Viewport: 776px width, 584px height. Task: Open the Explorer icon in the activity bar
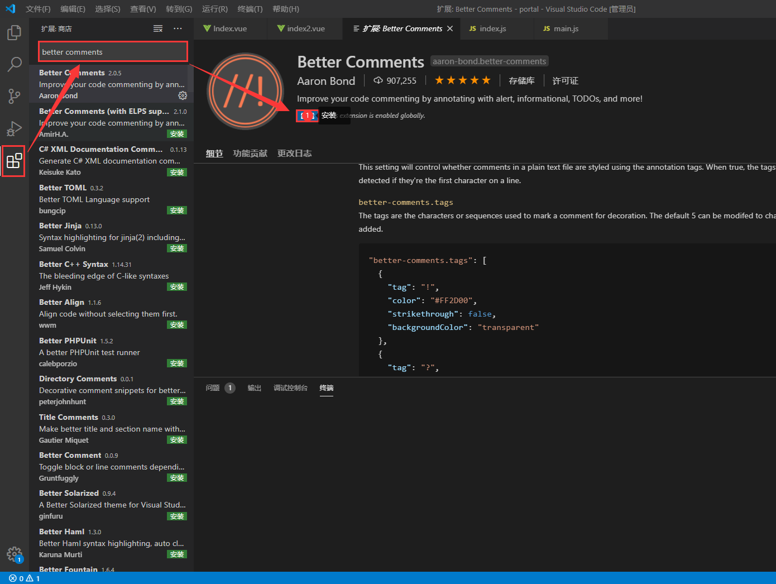coord(14,33)
